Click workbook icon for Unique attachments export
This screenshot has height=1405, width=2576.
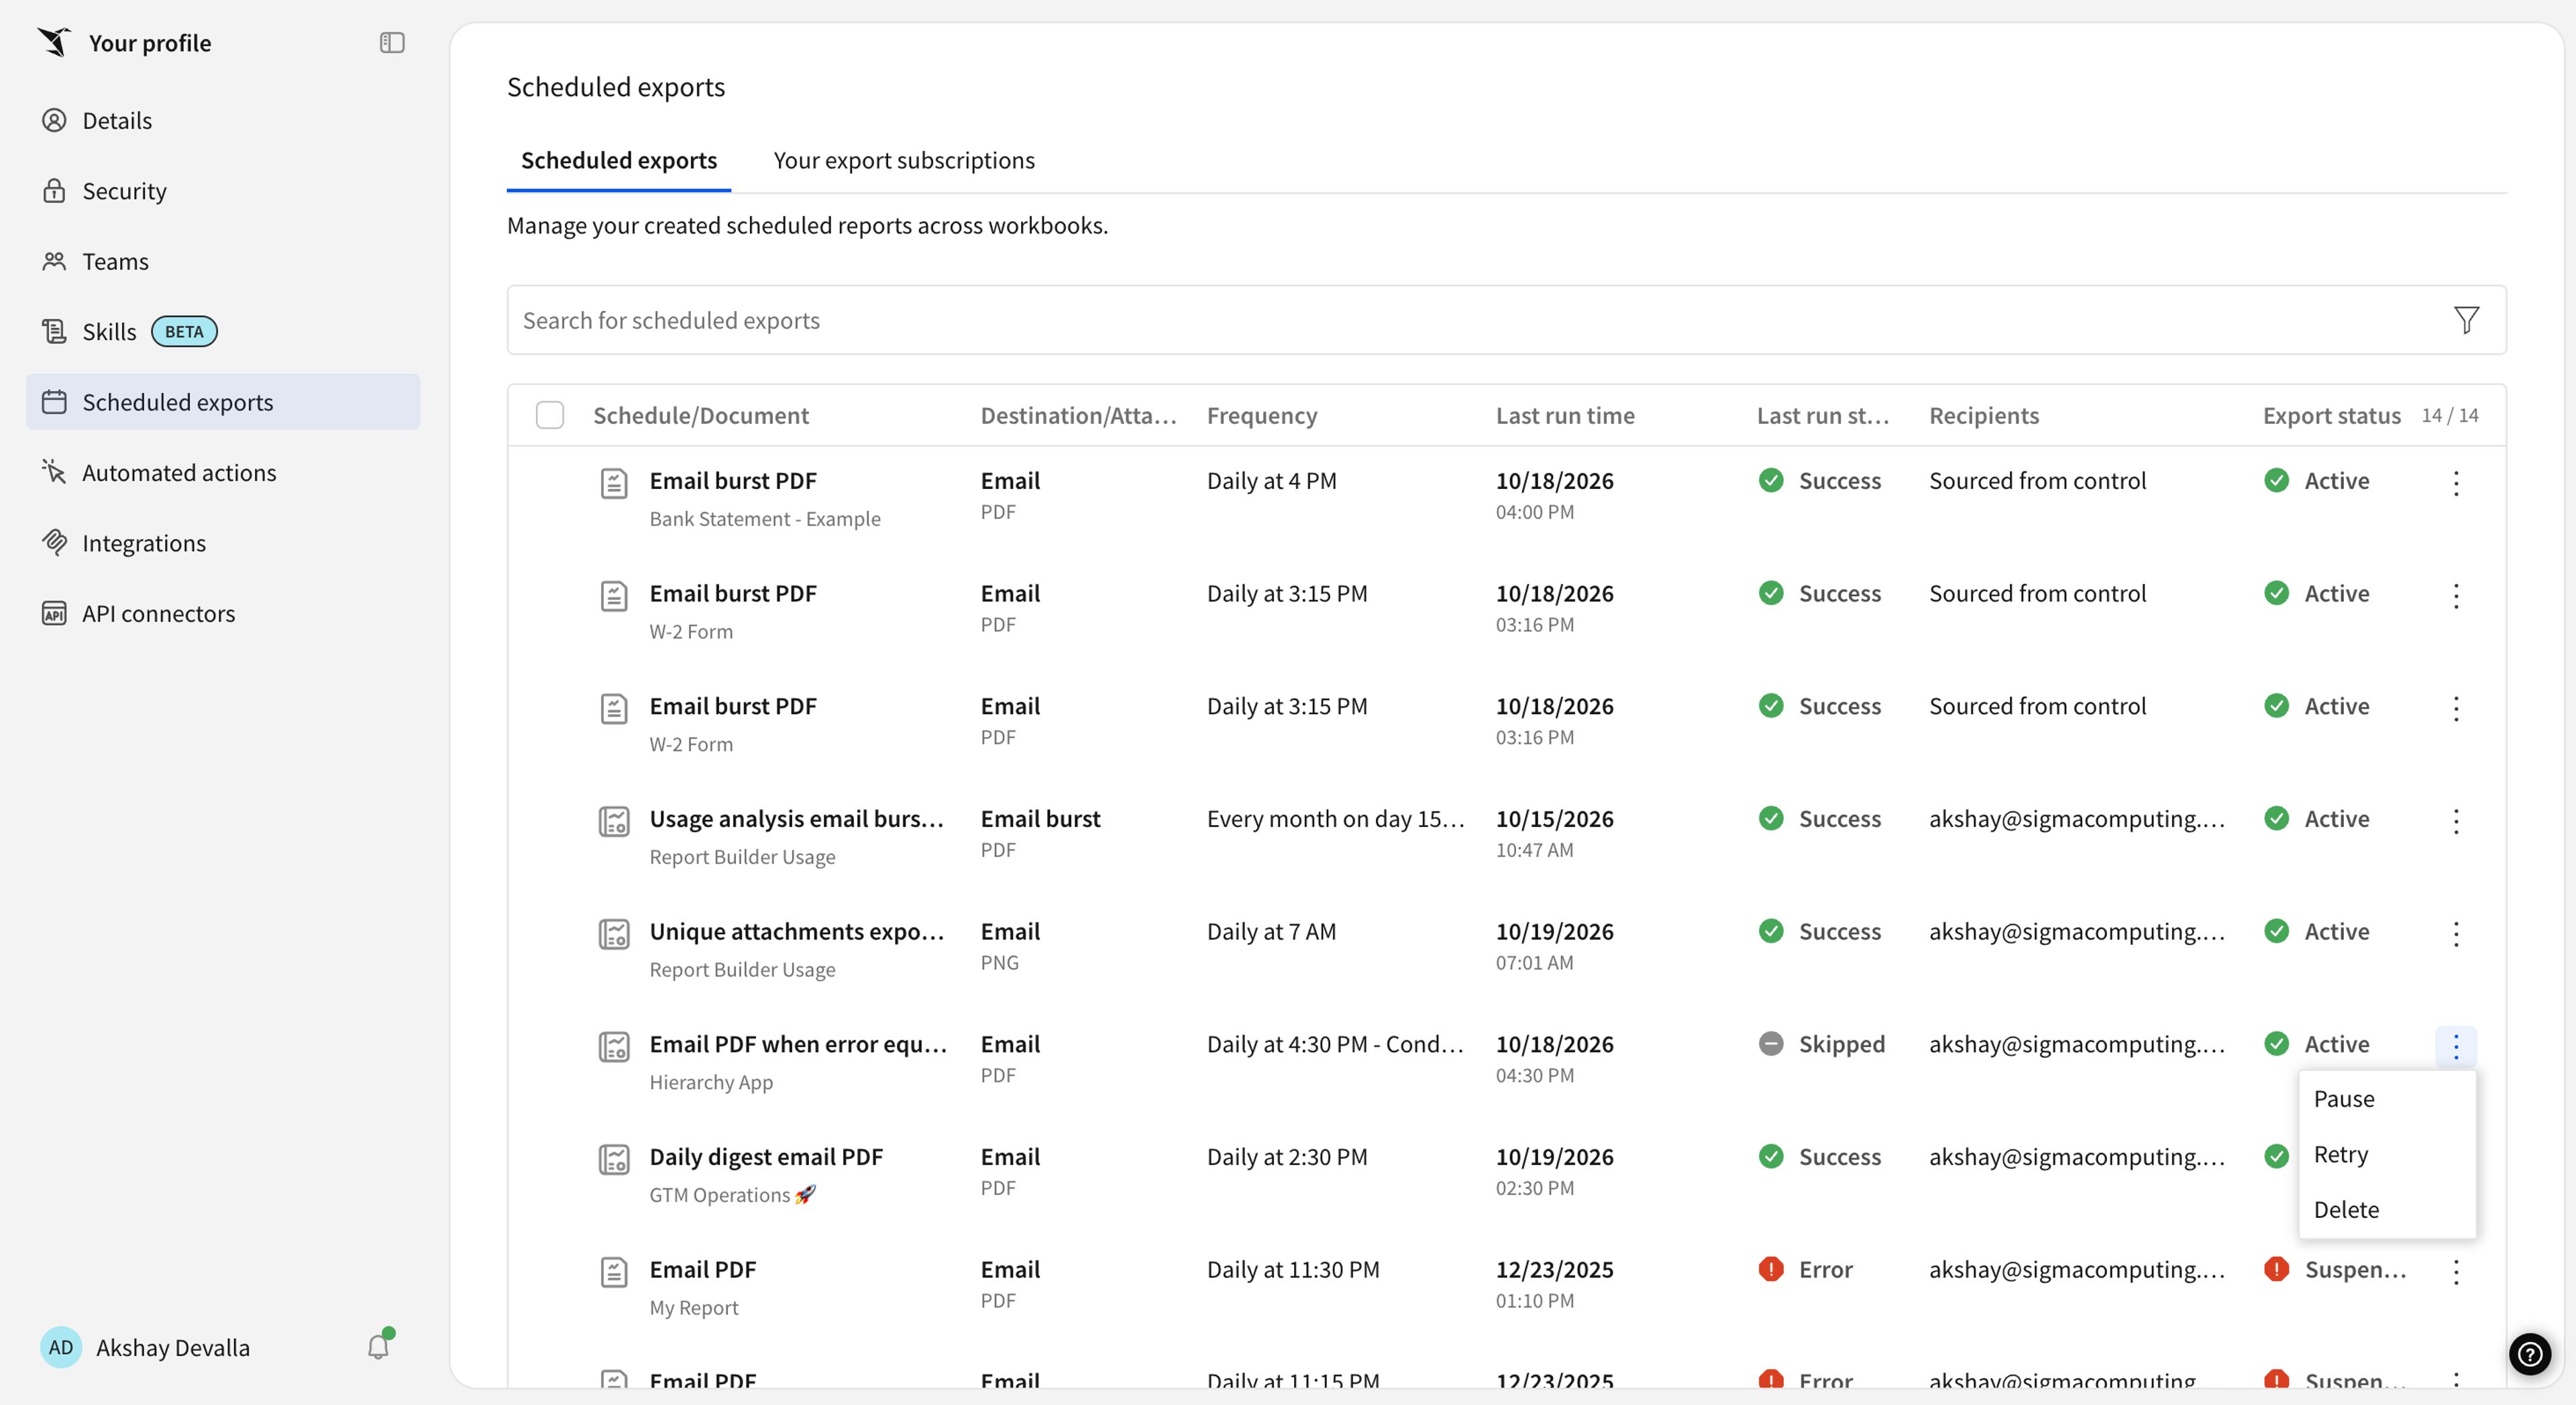tap(614, 935)
